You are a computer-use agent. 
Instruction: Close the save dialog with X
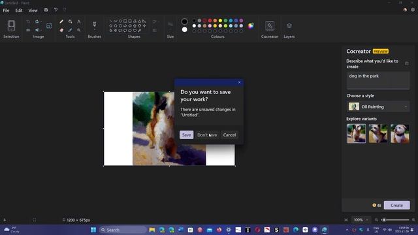(239, 82)
